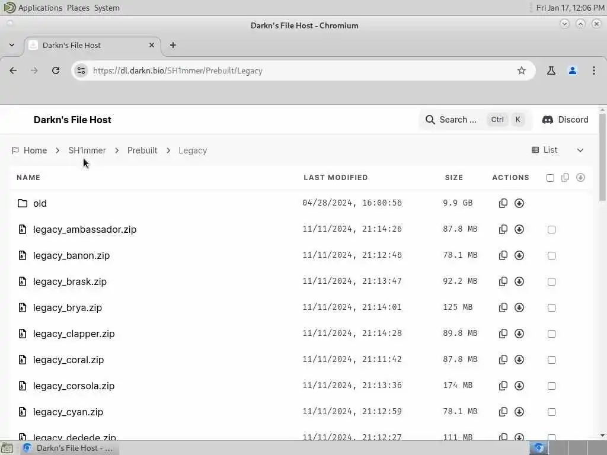This screenshot has width=607, height=455.
Task: Click the Search box
Action: pyautogui.click(x=475, y=120)
